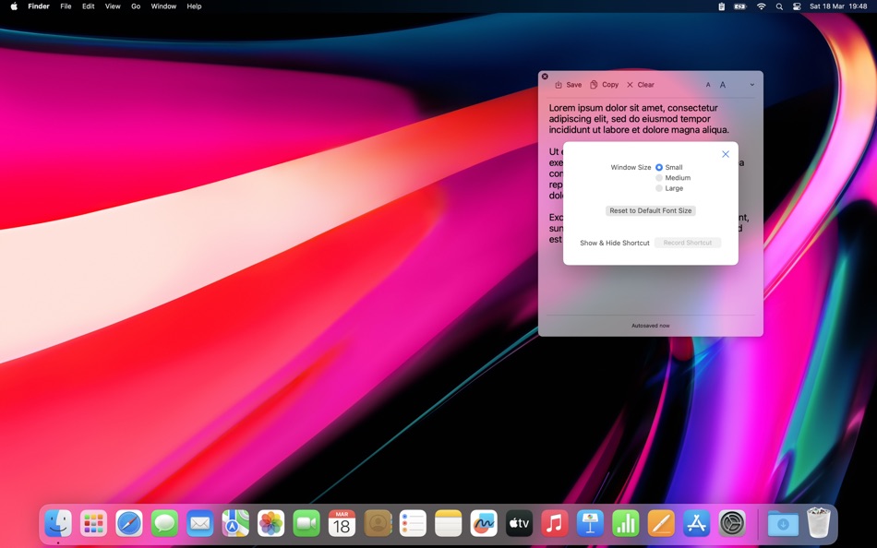
Task: Close the note window with the round X
Action: click(545, 77)
